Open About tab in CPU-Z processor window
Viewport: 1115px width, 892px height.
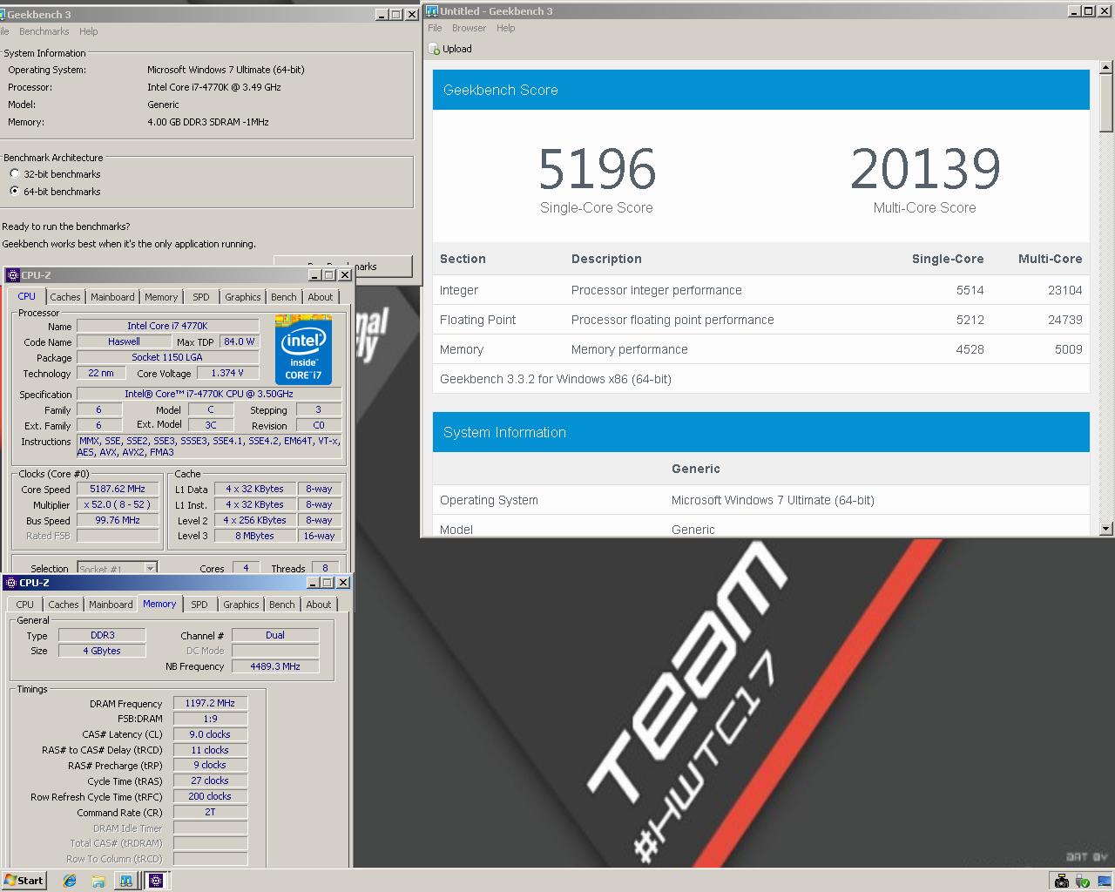coord(320,297)
